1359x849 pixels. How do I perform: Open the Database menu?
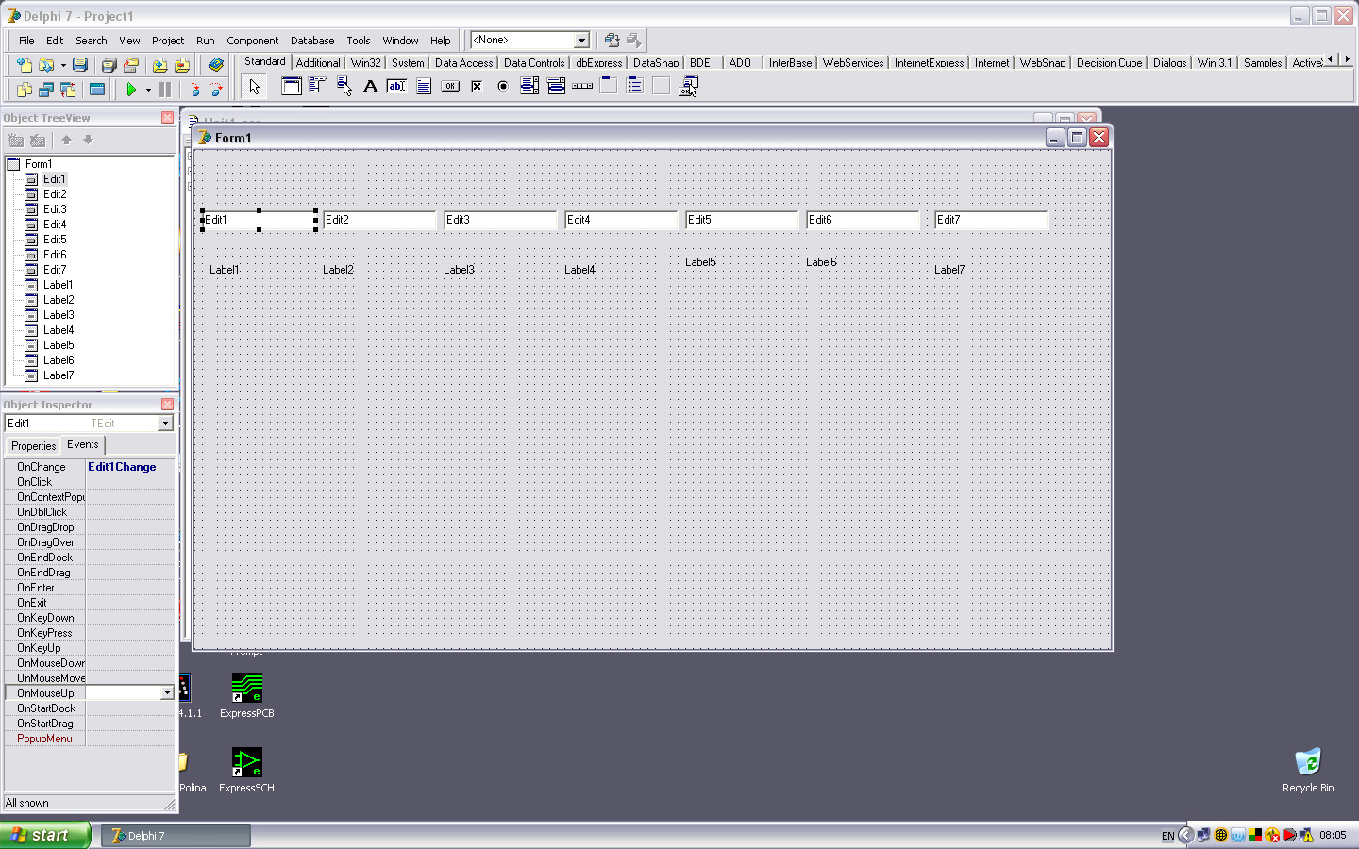pos(312,41)
